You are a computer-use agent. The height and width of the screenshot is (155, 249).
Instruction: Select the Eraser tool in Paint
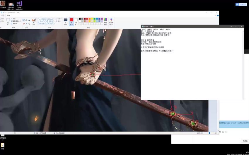point(24,24)
